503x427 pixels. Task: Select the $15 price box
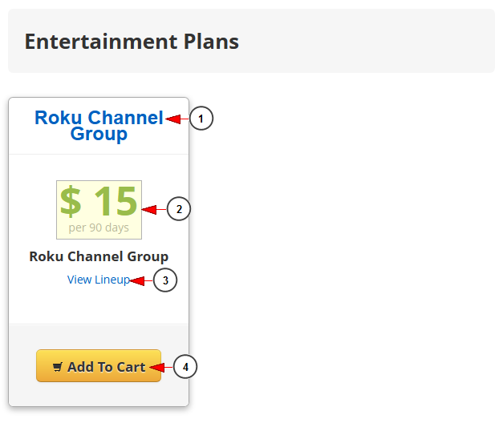coord(99,210)
